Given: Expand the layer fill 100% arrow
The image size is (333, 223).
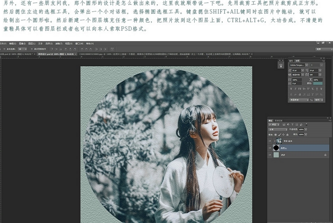Looking at the screenshot, I should tap(306, 135).
